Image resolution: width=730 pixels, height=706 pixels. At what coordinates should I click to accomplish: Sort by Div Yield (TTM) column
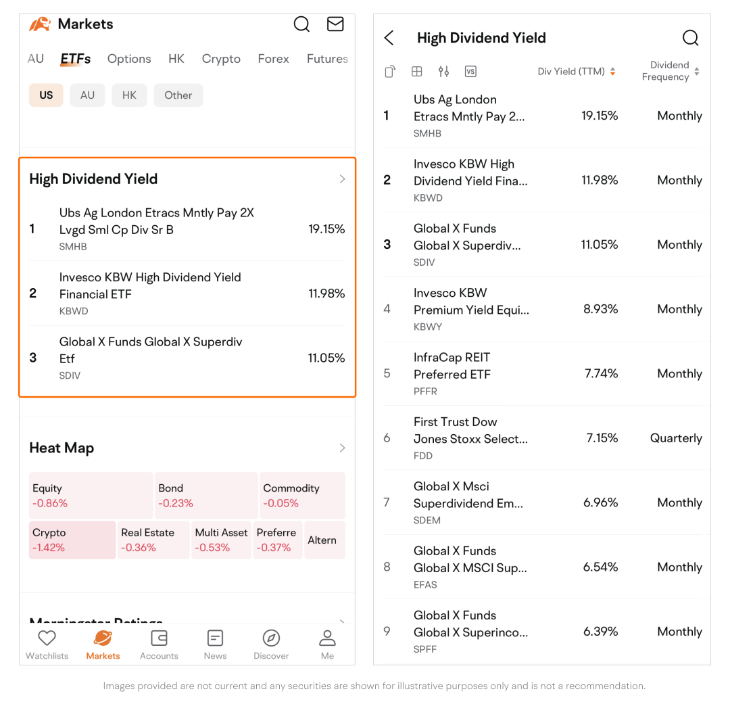pos(577,72)
